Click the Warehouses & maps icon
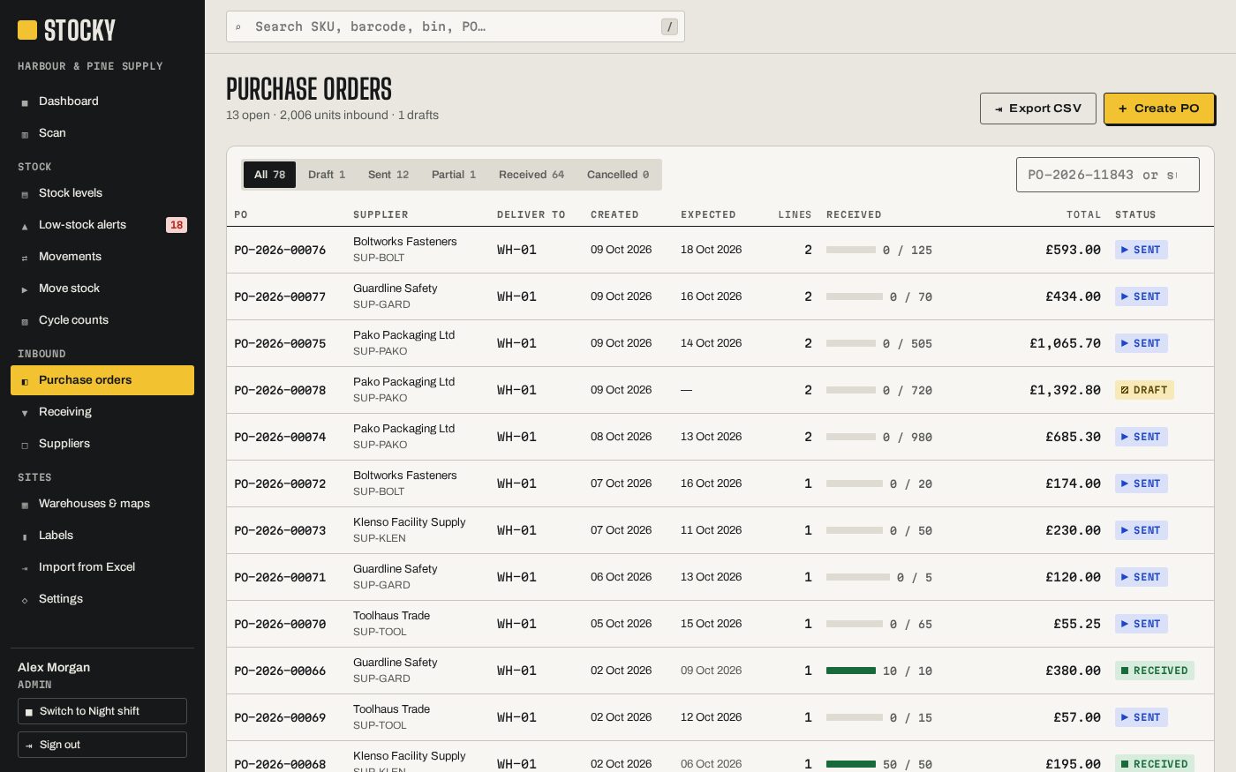This screenshot has width=1236, height=772. tap(25, 505)
